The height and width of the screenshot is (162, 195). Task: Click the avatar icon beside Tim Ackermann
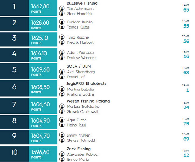(x=62, y=8)
